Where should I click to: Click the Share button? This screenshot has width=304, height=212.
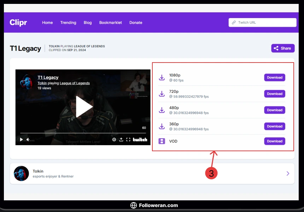click(x=282, y=48)
